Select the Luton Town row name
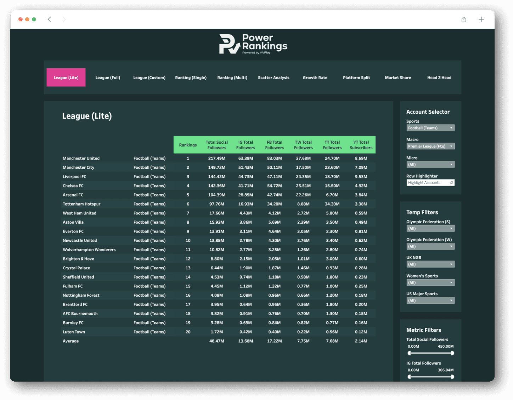The image size is (513, 400). (74, 332)
